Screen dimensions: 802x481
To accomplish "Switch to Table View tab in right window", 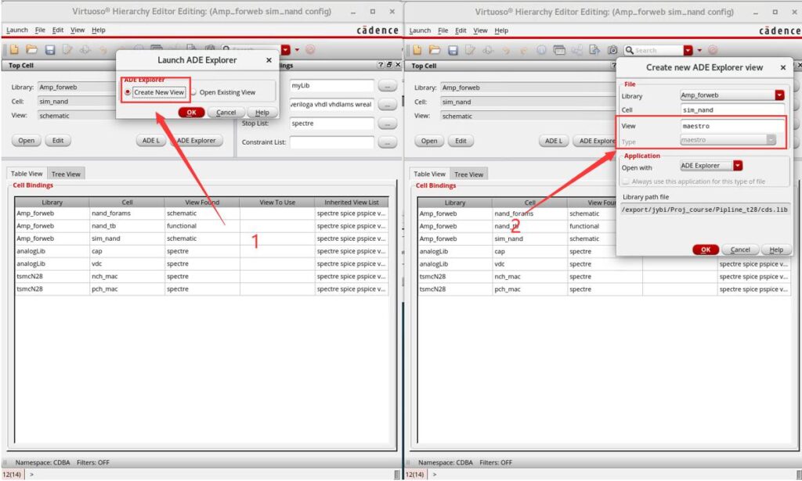I will point(430,174).
